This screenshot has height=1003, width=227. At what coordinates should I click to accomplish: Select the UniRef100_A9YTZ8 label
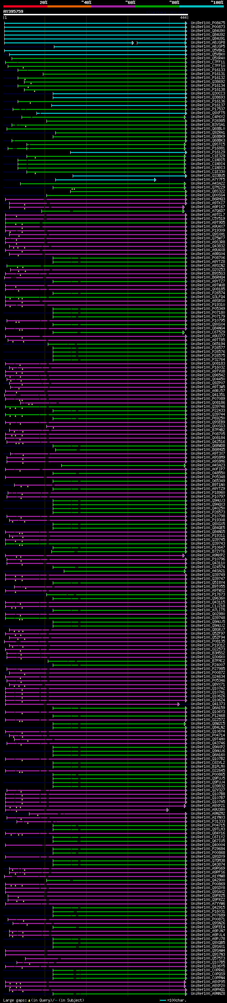[x=208, y=262]
